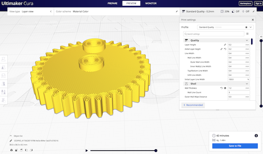This screenshot has width=263, height=154.
Task: Click link icon next to Layer Height
Action: click(x=225, y=45)
